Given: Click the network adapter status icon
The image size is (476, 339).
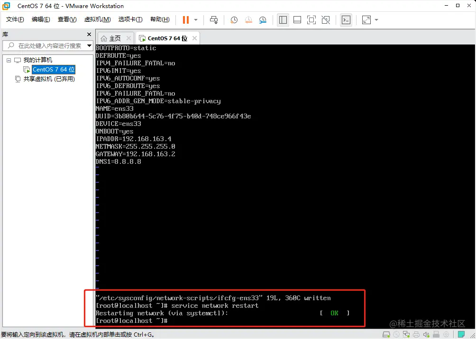Looking at the screenshot, I should click(x=406, y=335).
